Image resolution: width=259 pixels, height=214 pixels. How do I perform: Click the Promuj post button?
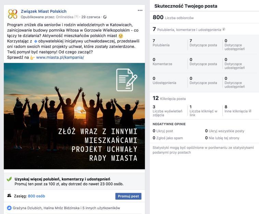[128, 196]
